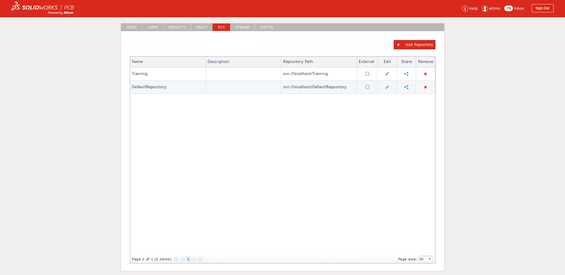
Task: Remove the DefaultRepository
Action: pos(425,87)
